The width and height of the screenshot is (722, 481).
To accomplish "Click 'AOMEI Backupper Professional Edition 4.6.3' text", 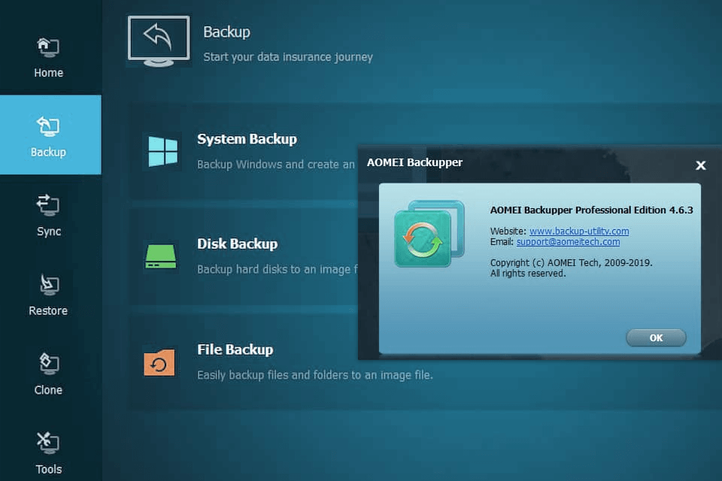I will tap(591, 210).
